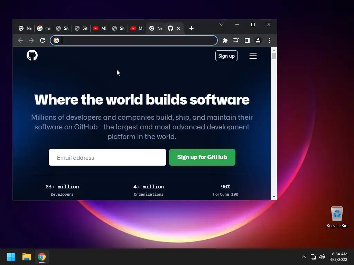The image size is (354, 265).
Task: Select the Recycle Bin desktop icon
Action: click(x=337, y=217)
